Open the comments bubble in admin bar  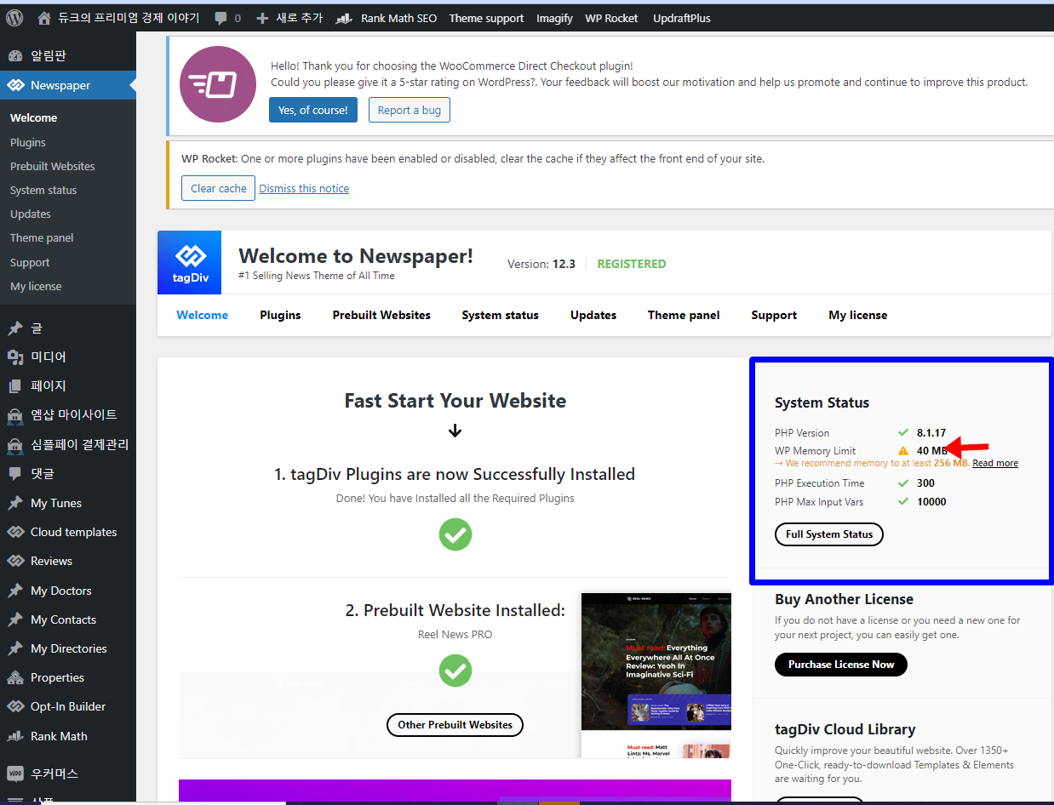coord(221,18)
